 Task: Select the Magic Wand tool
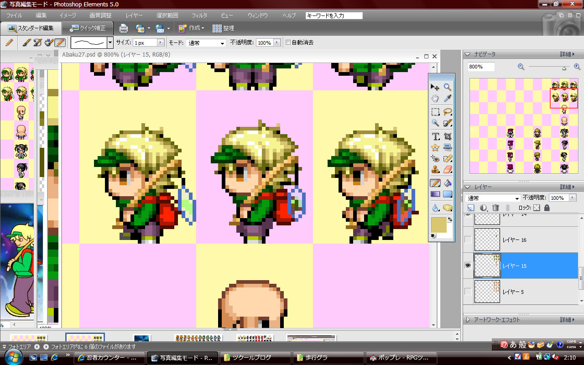435,123
